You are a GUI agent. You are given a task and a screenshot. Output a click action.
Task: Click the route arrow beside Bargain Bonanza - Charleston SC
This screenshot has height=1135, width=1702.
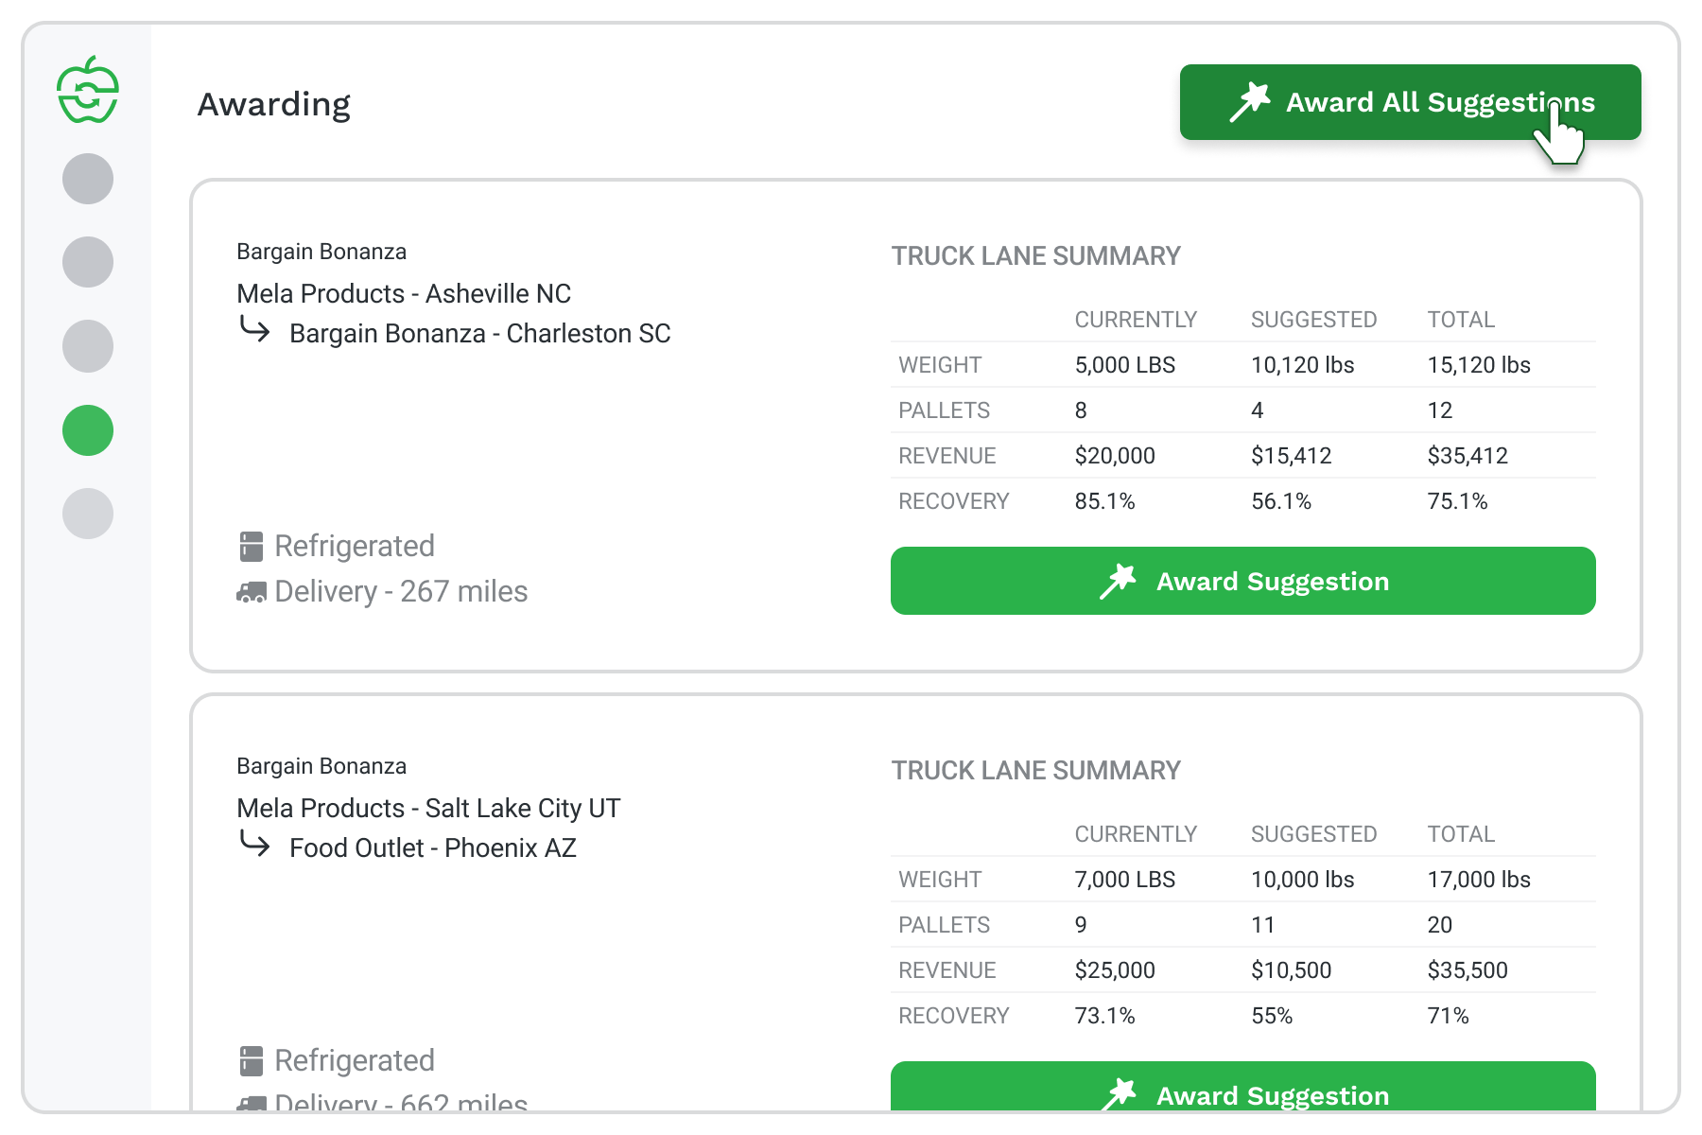click(254, 330)
